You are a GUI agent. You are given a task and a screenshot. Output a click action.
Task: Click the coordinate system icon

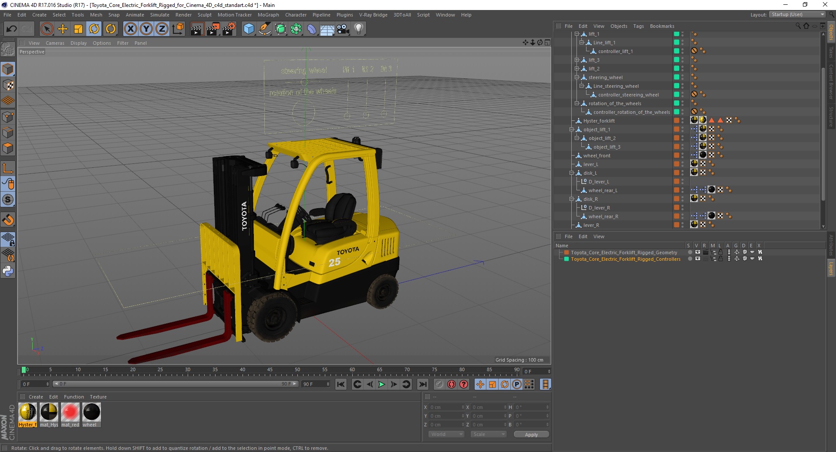tap(178, 29)
